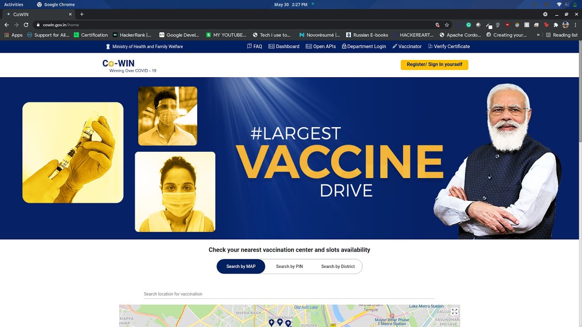Open the Reading list
Viewport: 582px width, 327px height.
coord(562,35)
